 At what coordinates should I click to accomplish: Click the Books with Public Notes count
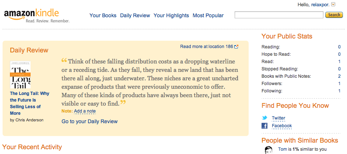(x=339, y=76)
